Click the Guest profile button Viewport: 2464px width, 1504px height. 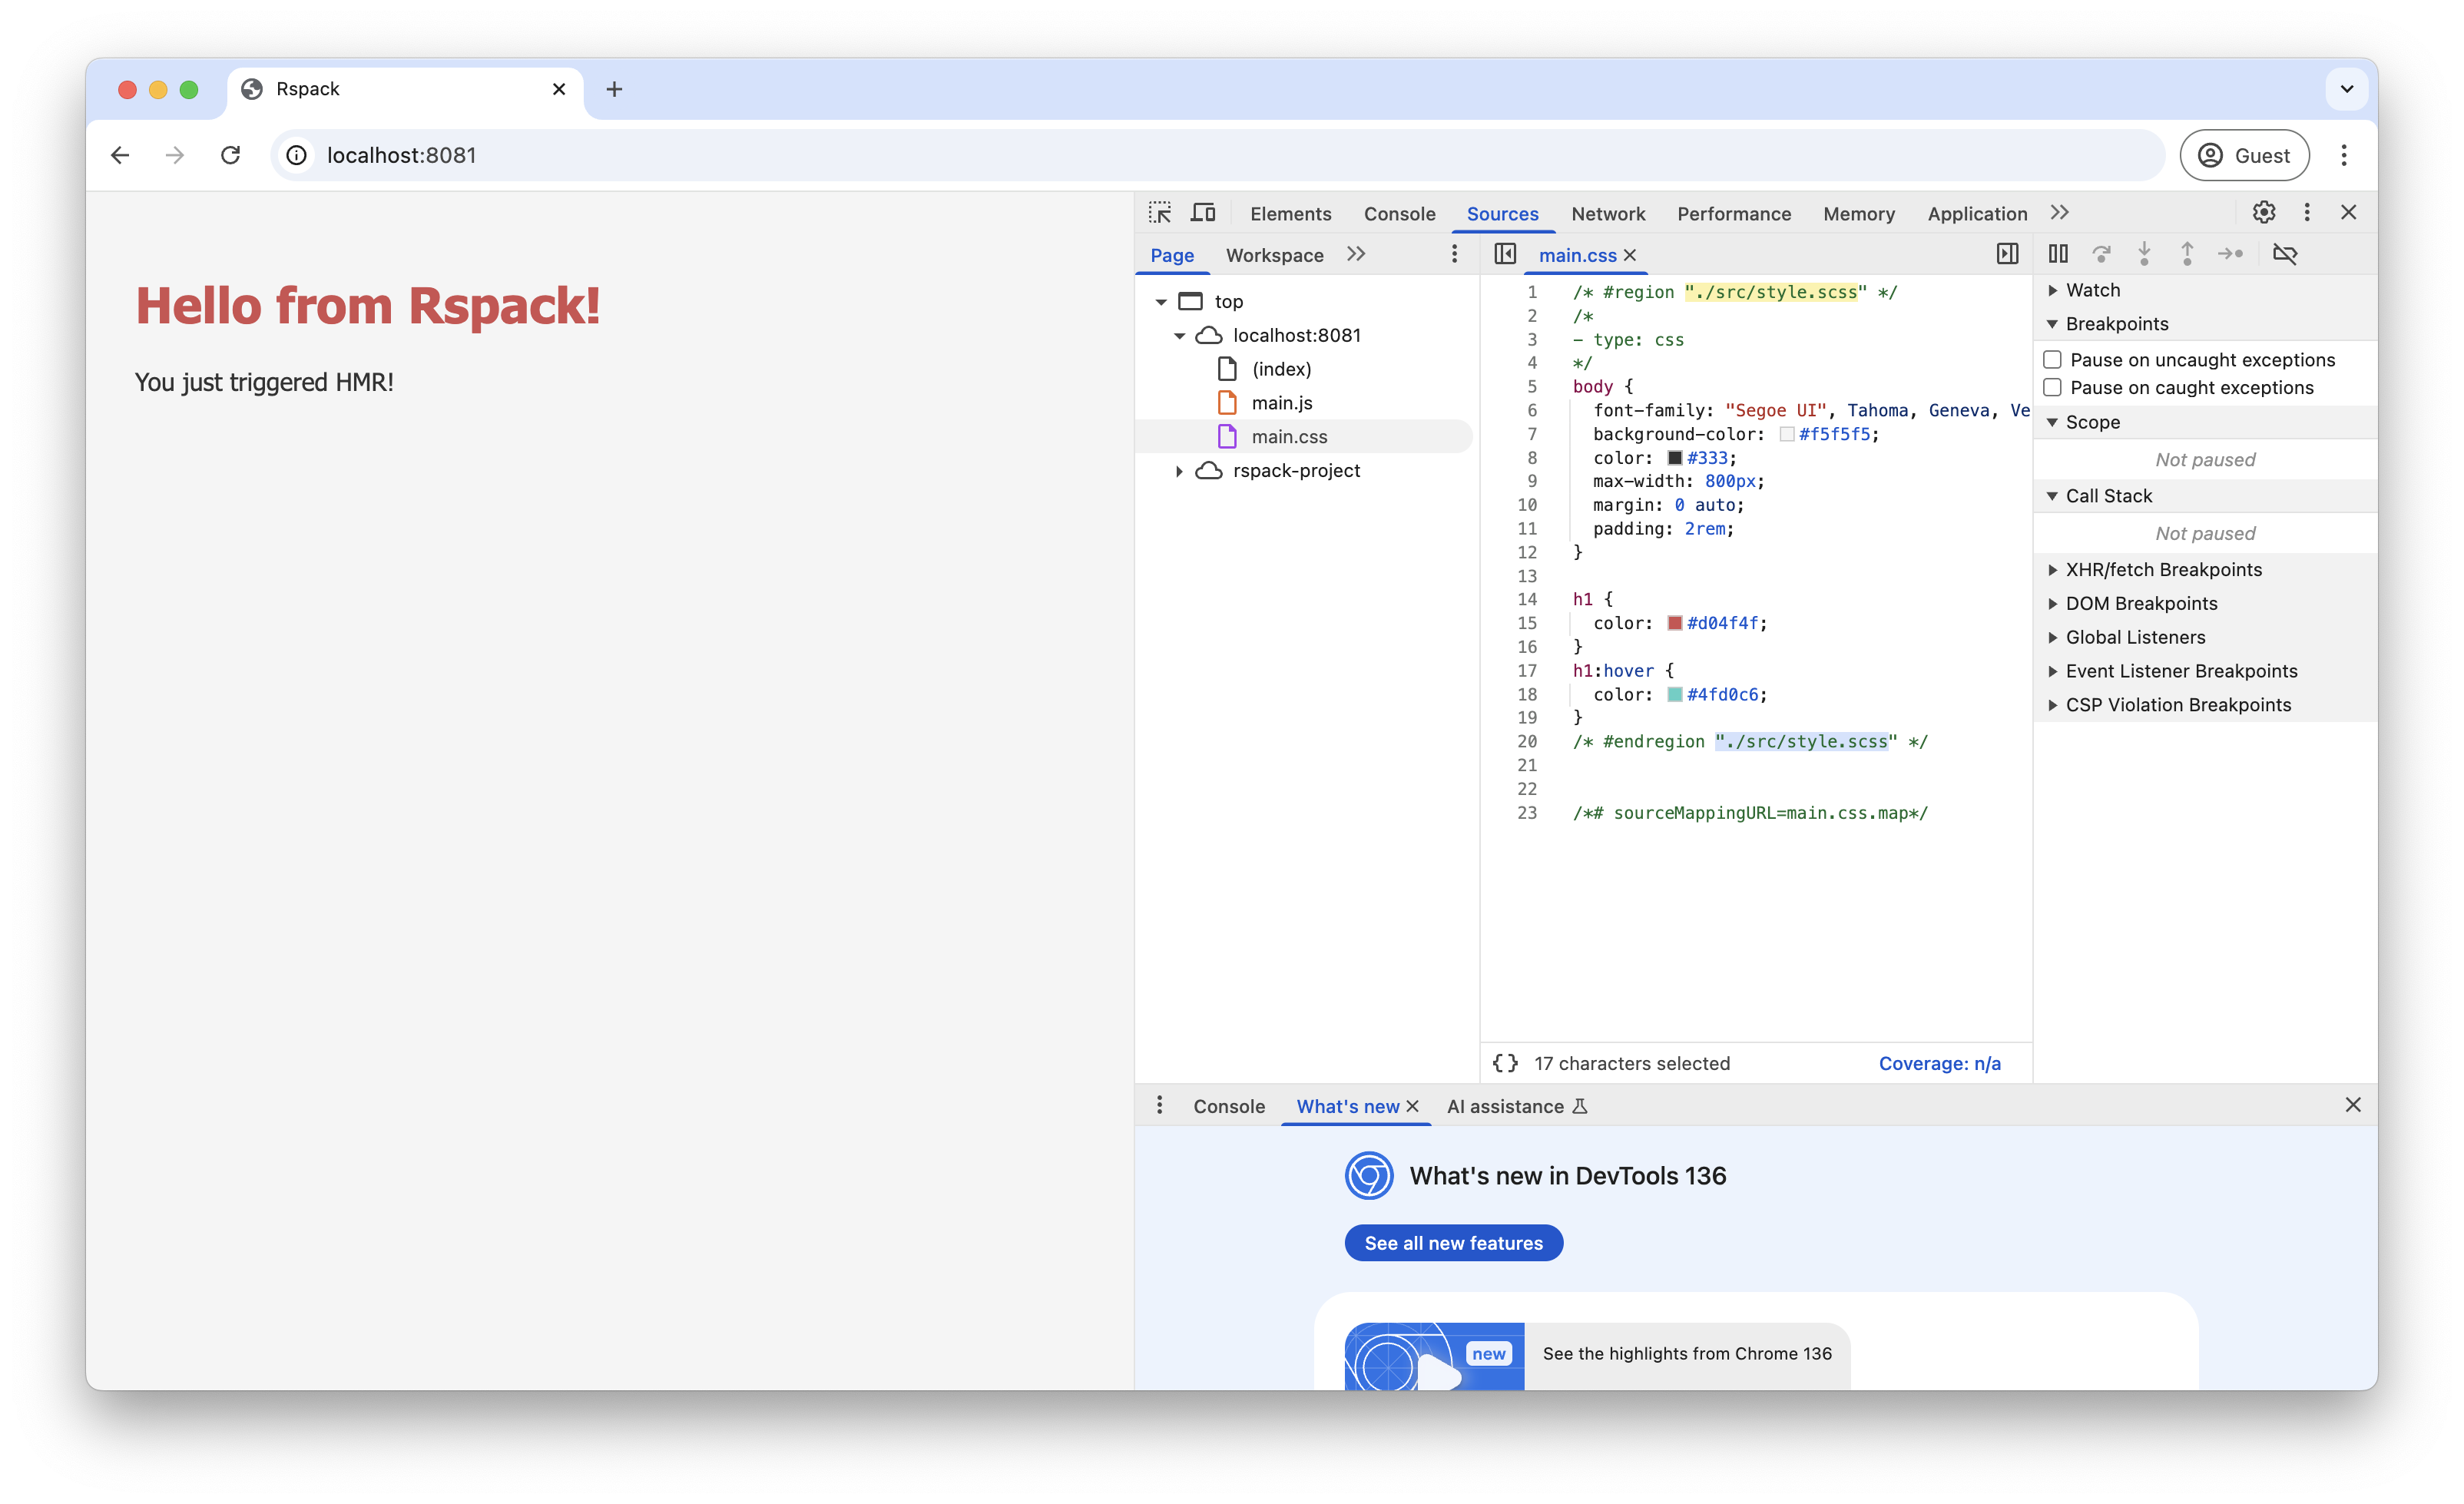coord(2244,155)
